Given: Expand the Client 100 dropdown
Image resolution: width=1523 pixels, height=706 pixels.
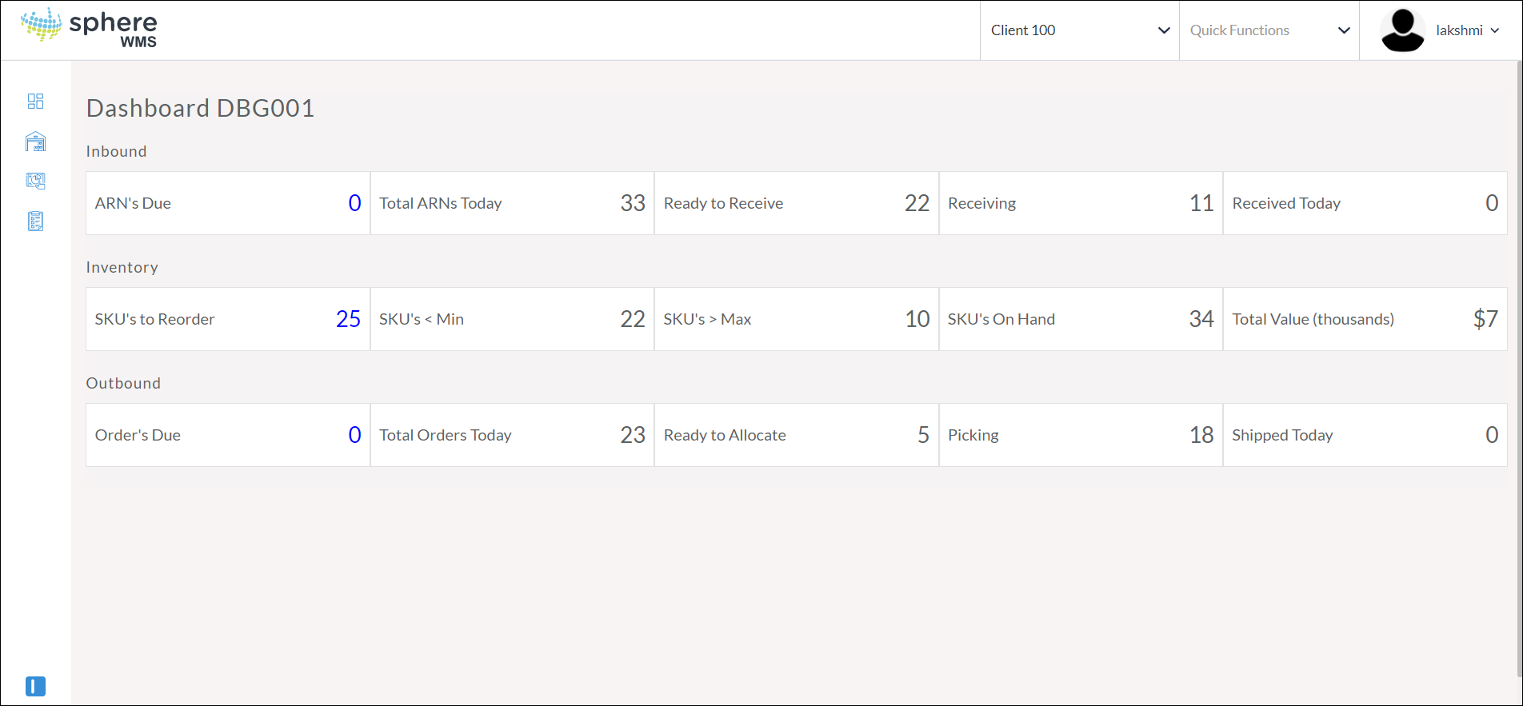Looking at the screenshot, I should (x=1079, y=30).
